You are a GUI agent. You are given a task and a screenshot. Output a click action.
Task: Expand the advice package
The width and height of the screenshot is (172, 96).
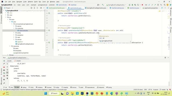pyautogui.click(x=14, y=26)
